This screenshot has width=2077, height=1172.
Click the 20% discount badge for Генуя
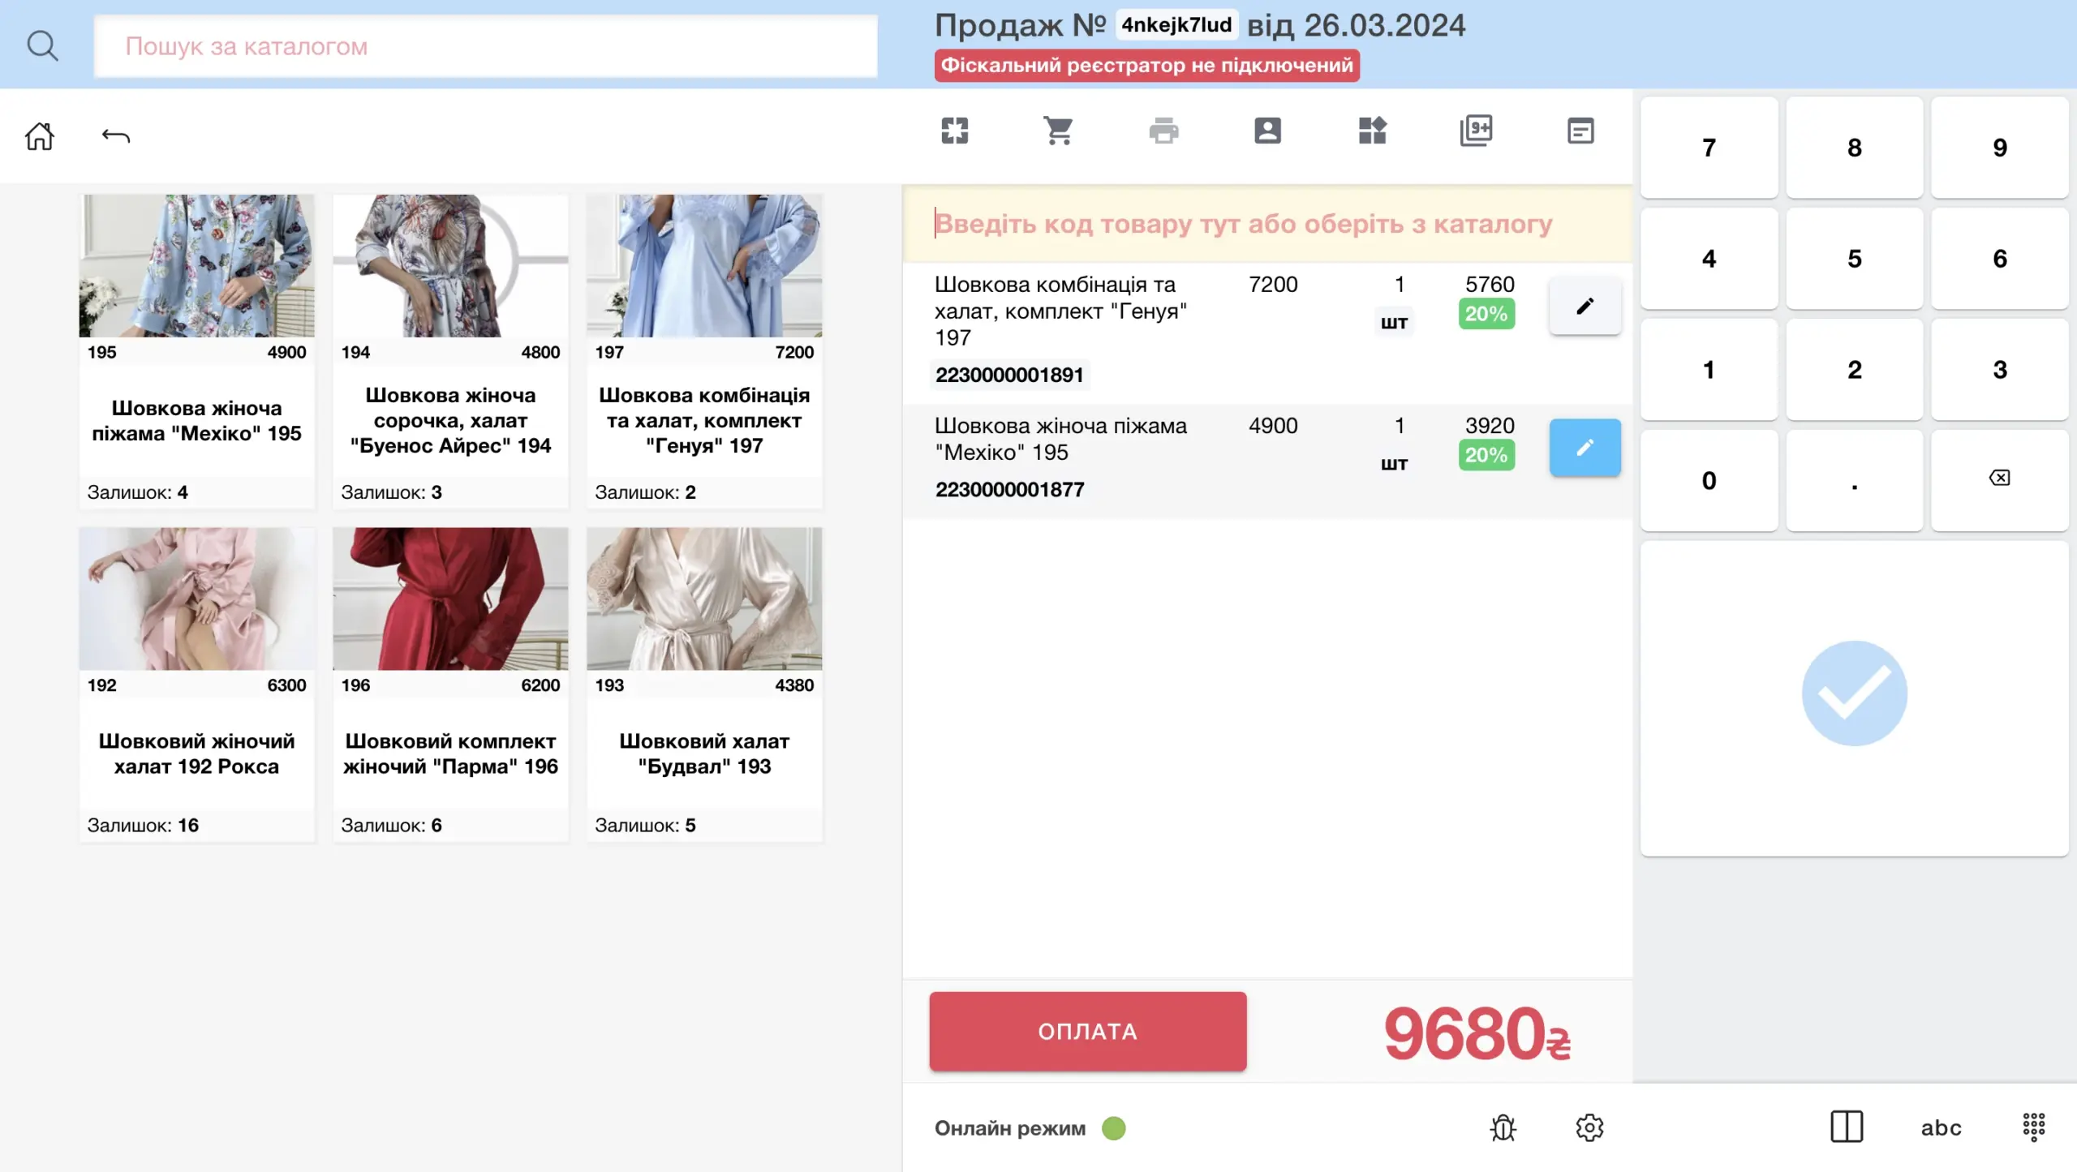click(x=1486, y=314)
